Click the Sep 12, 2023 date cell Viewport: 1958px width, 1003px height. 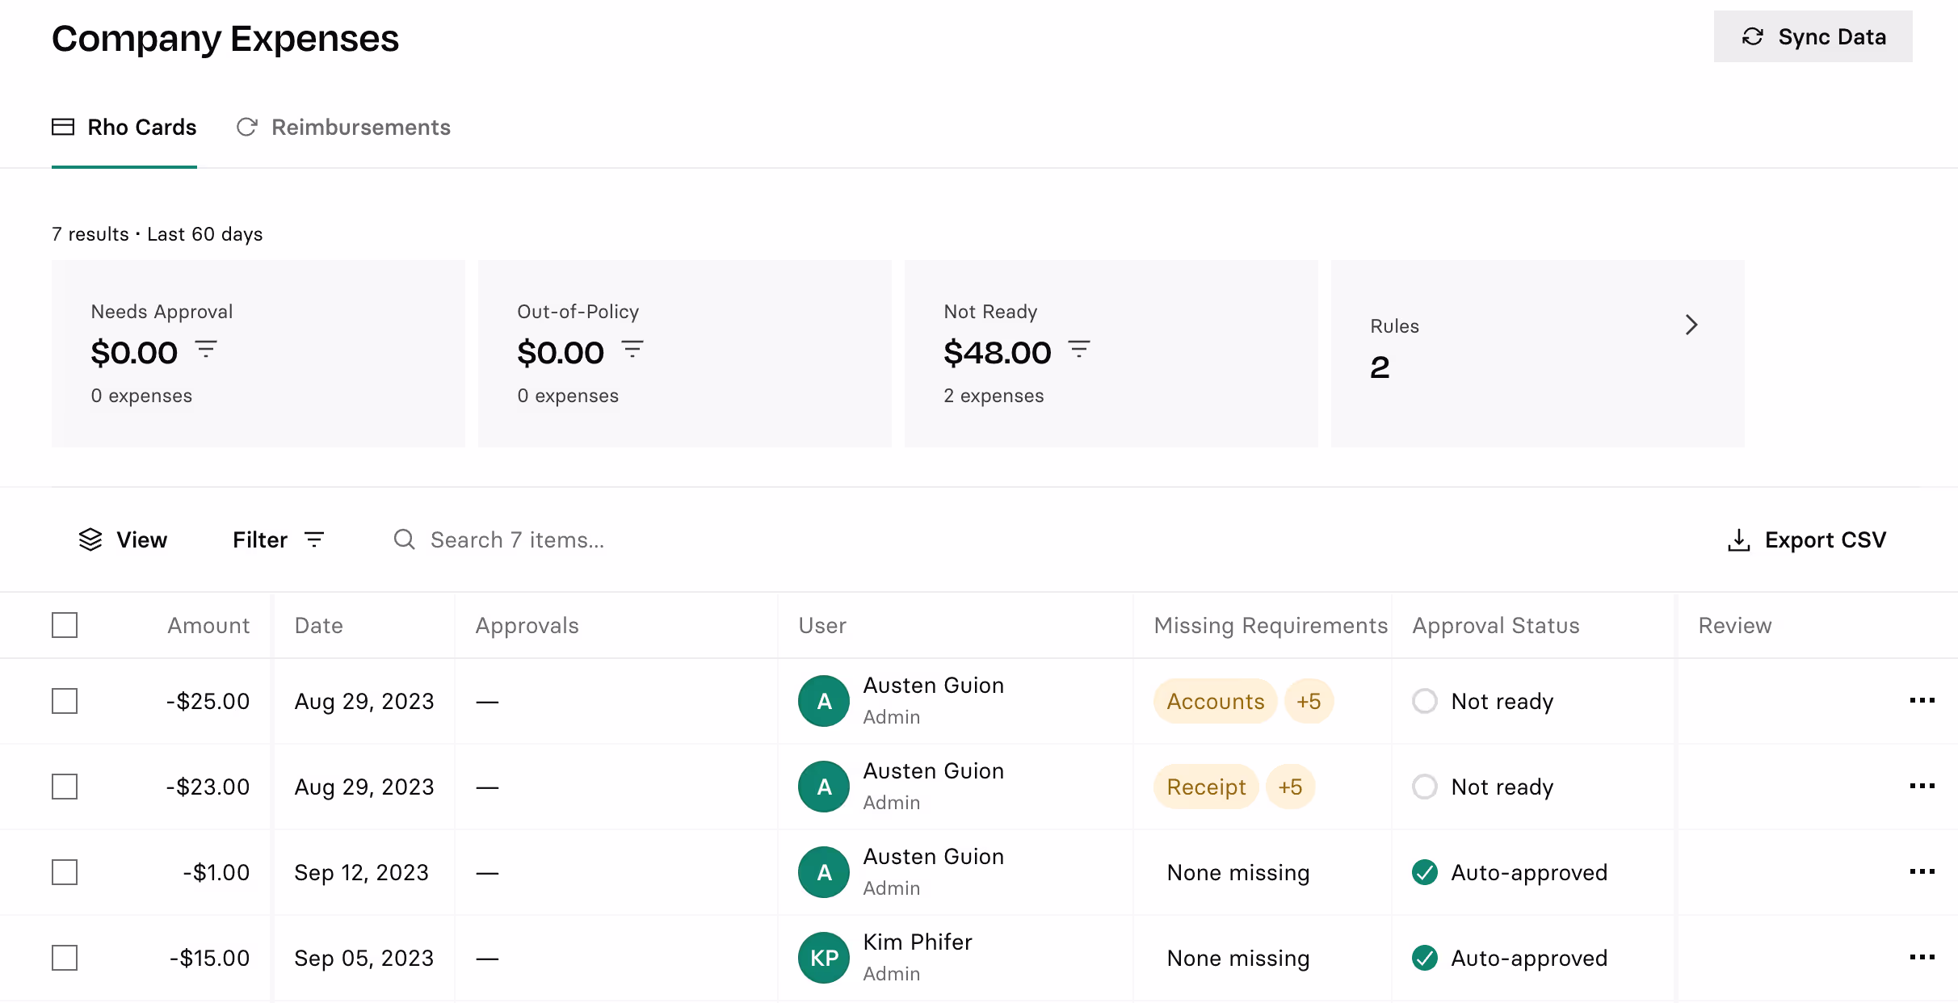pyautogui.click(x=361, y=872)
